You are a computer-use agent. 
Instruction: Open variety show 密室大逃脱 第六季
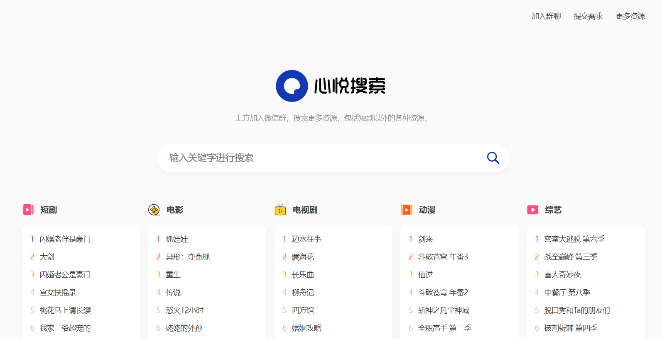[x=574, y=239]
